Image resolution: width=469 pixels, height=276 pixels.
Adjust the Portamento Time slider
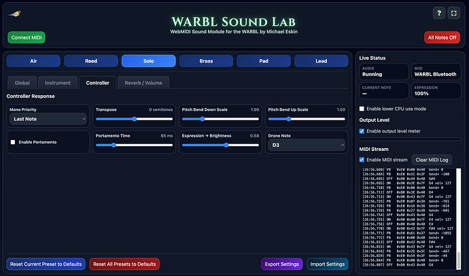pyautogui.click(x=135, y=145)
